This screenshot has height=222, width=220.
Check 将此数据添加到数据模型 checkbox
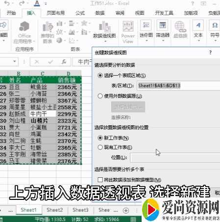100,180
